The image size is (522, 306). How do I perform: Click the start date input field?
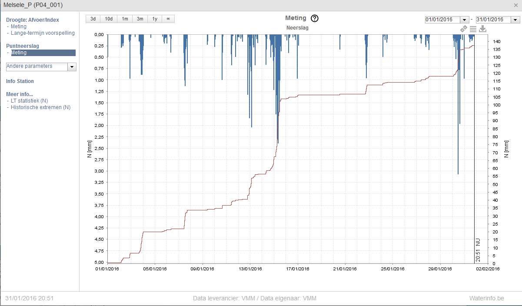tap(443, 20)
